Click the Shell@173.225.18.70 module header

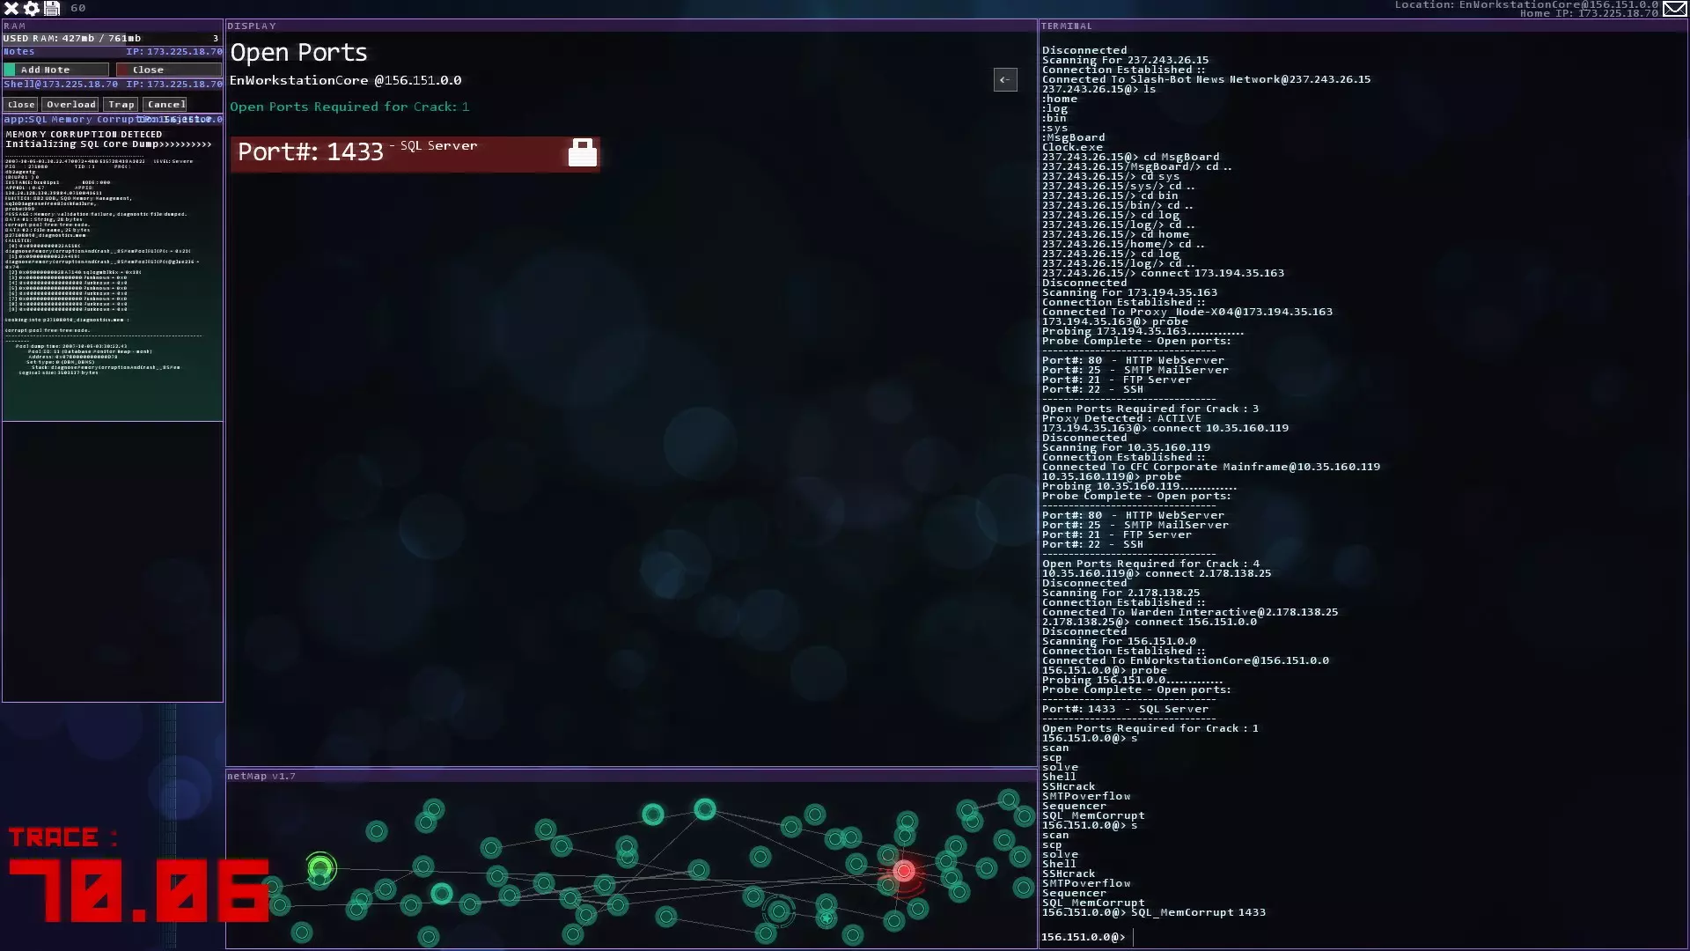62,85
